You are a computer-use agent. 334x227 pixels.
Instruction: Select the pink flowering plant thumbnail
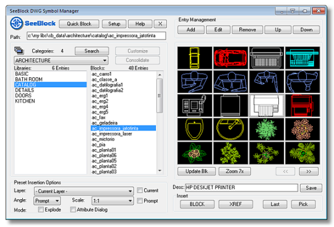click(x=302, y=129)
